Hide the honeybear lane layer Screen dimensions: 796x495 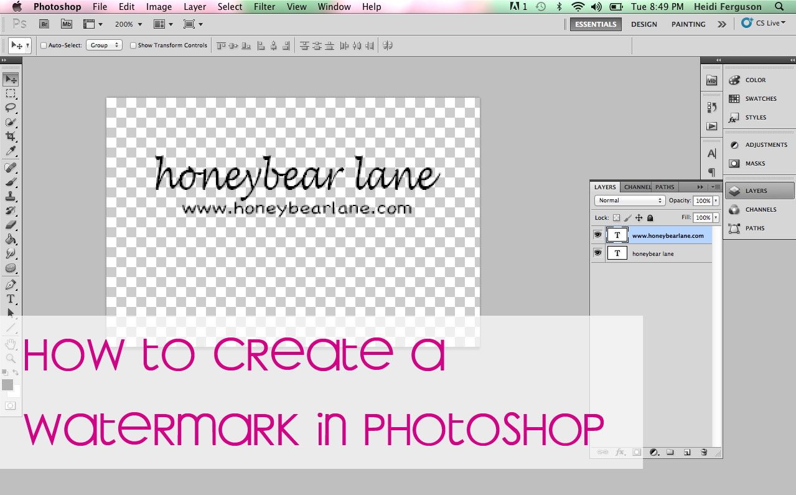pos(597,253)
